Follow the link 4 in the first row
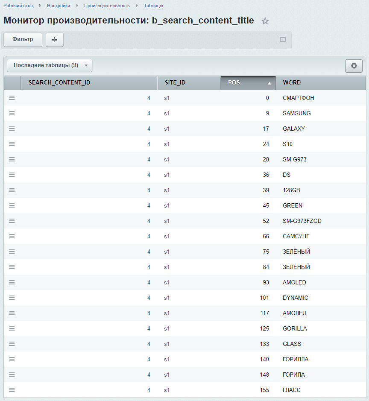 [149, 97]
